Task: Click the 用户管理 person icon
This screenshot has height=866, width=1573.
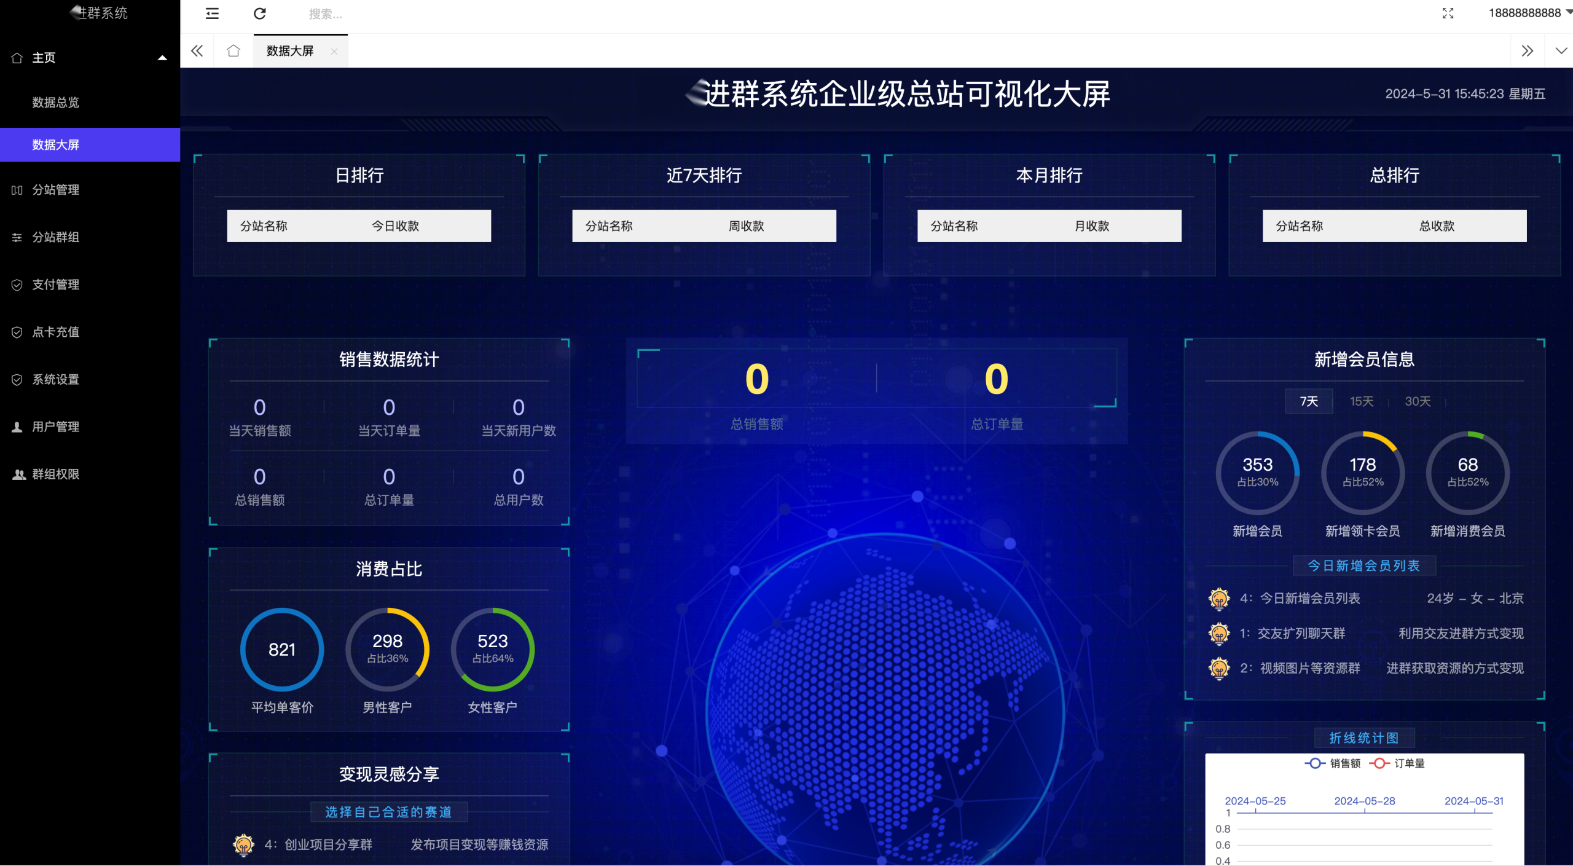Action: pos(17,427)
